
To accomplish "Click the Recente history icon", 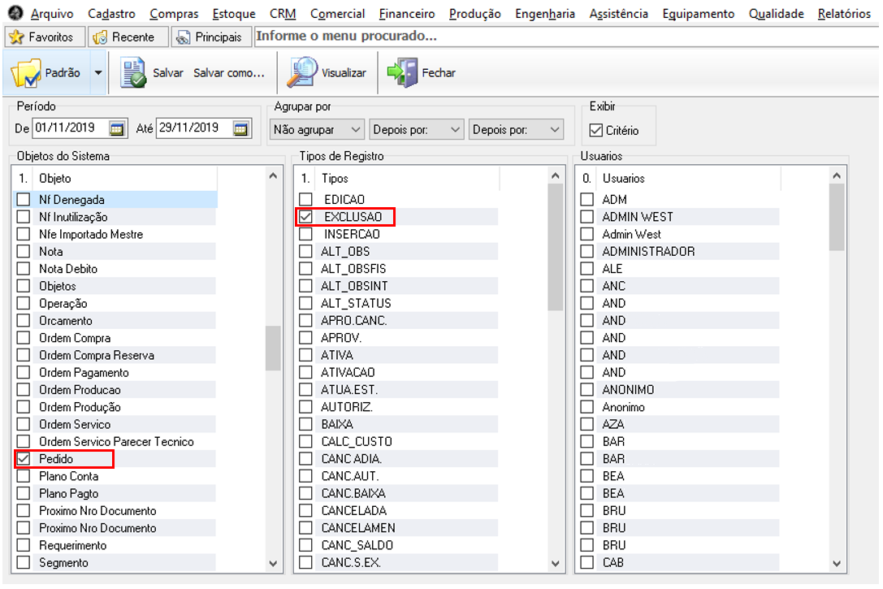I will (x=100, y=37).
